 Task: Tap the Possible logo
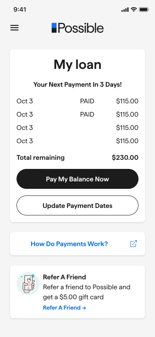click(78, 28)
